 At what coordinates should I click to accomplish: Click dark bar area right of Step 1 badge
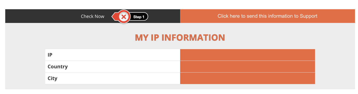pos(164,16)
